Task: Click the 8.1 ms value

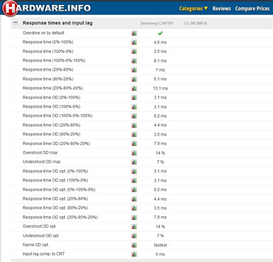Action: [x=160, y=61]
